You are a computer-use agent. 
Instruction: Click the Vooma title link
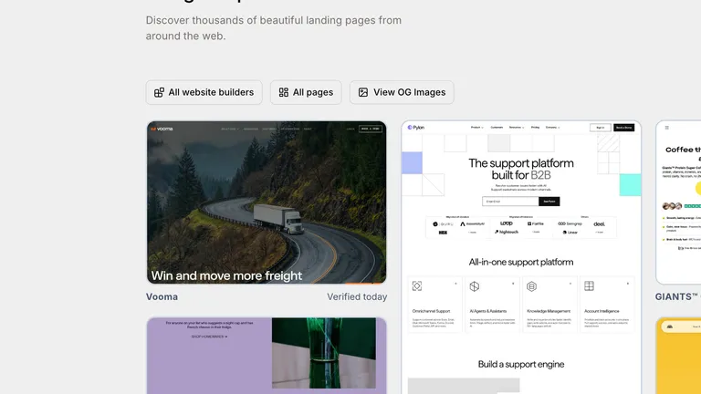click(162, 296)
